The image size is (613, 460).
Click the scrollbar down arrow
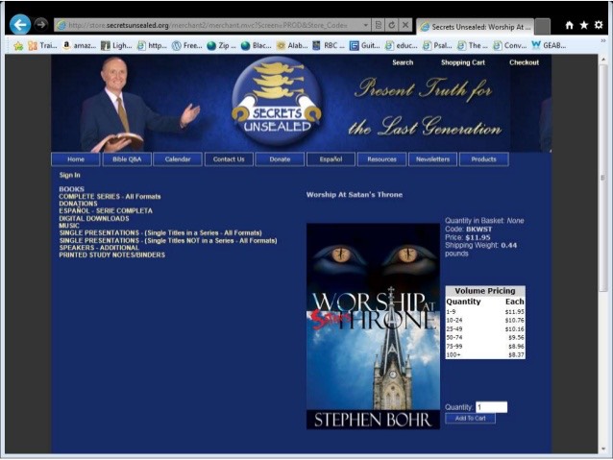click(x=603, y=449)
